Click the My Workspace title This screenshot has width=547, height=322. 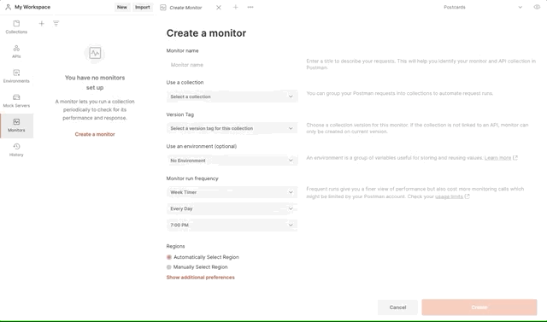coord(32,7)
